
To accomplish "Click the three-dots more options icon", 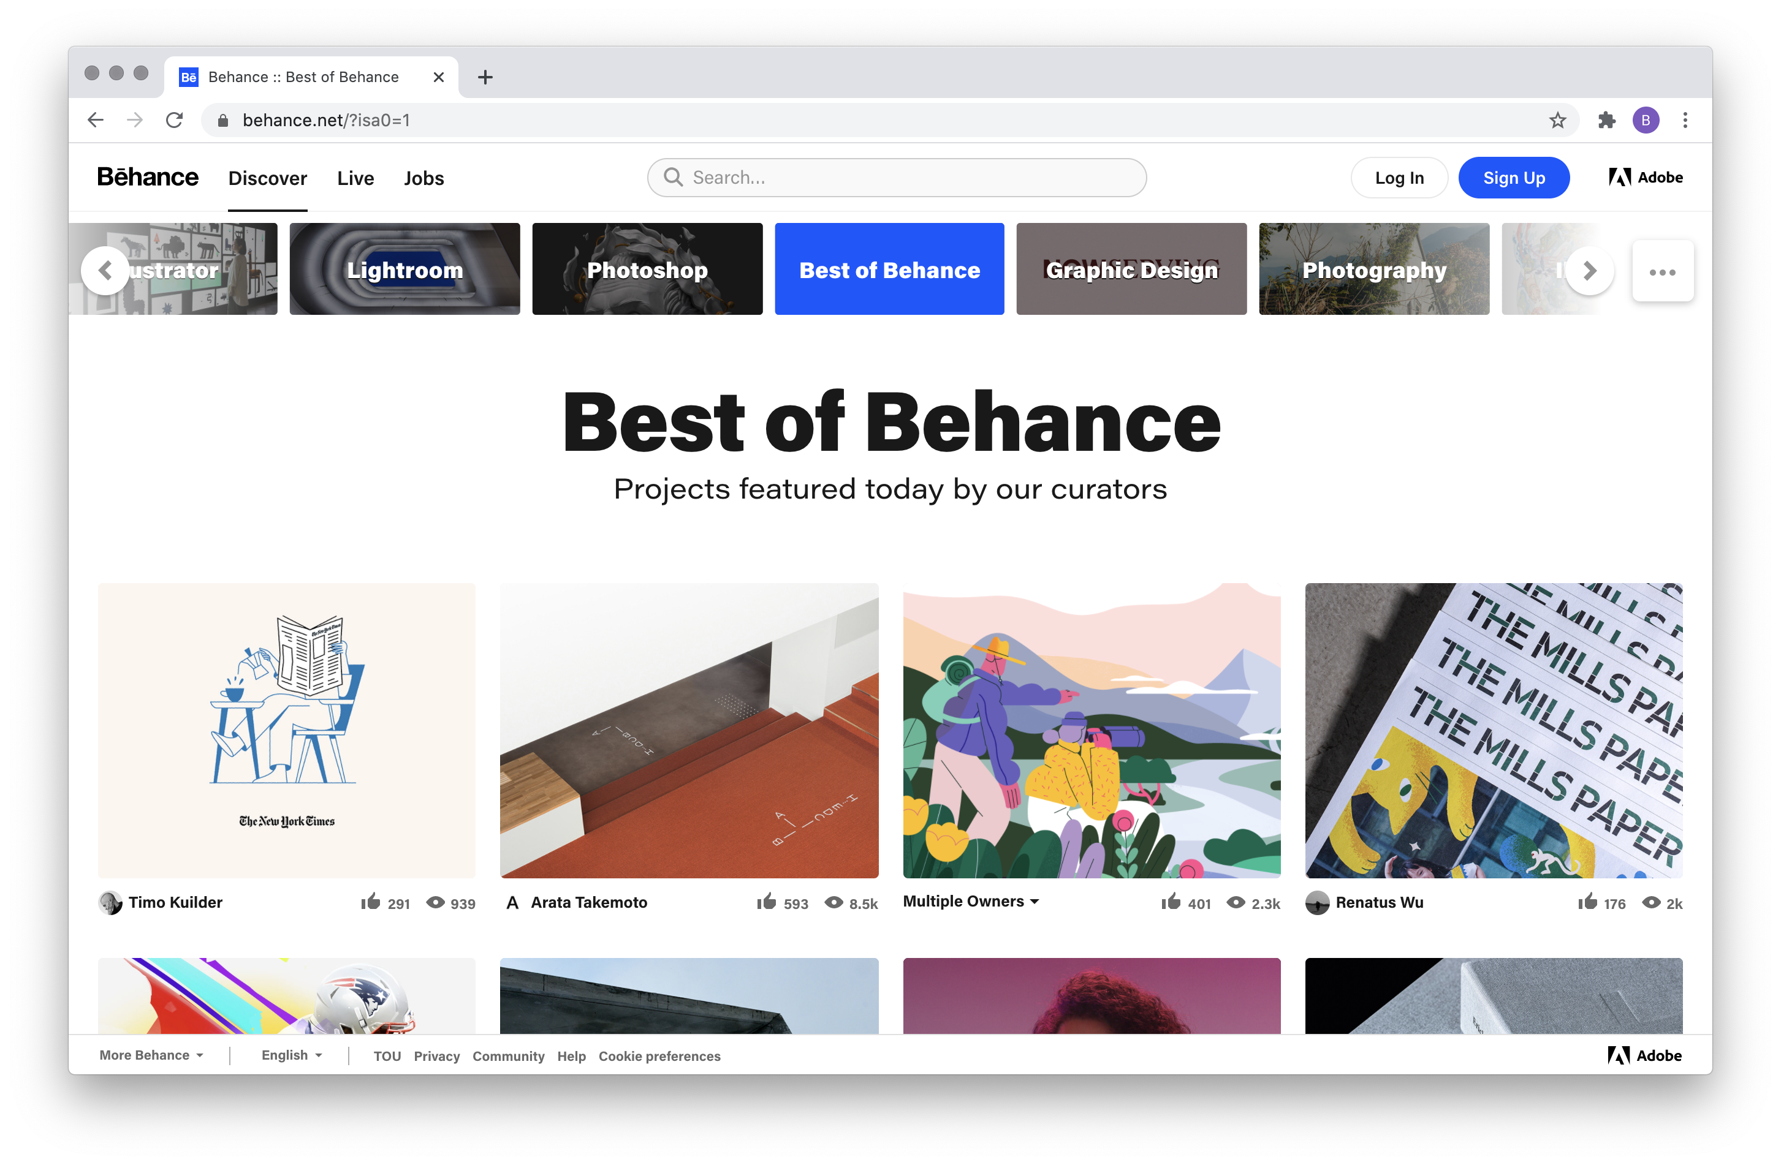I will coord(1663,271).
